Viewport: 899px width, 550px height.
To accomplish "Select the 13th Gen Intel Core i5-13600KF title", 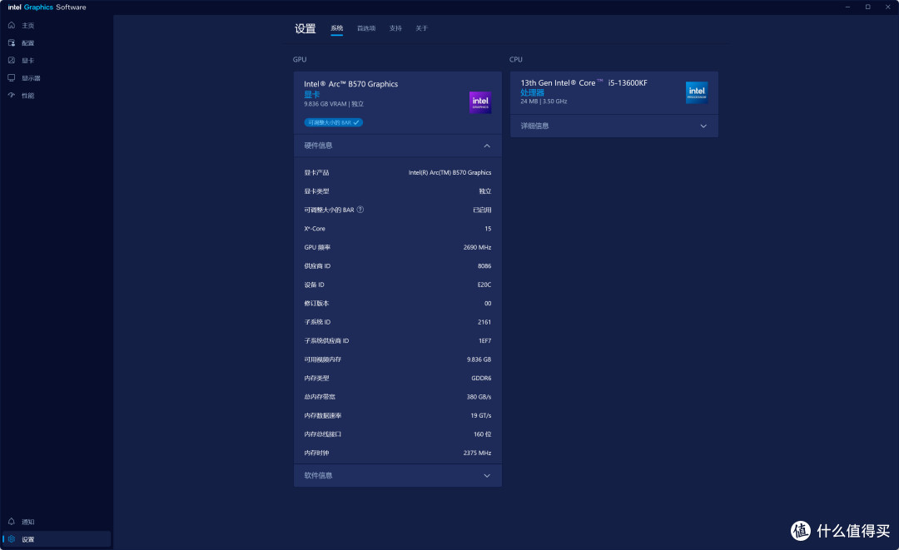I will [x=584, y=82].
